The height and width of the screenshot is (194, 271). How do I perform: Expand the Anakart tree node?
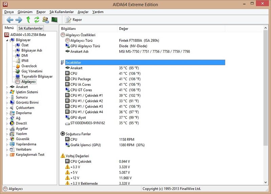(7, 87)
